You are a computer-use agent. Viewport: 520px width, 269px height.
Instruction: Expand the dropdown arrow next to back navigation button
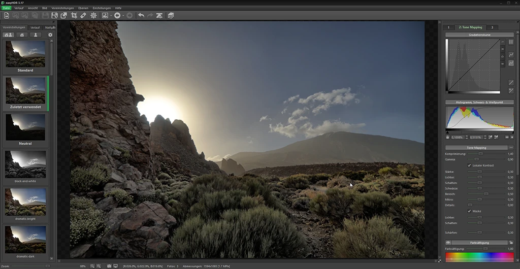click(x=124, y=16)
